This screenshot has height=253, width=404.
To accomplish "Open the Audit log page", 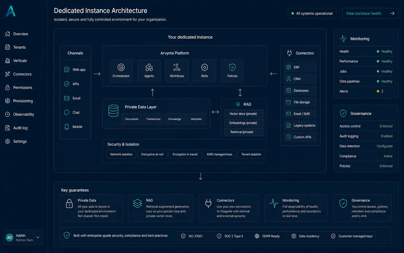I will click(x=20, y=128).
